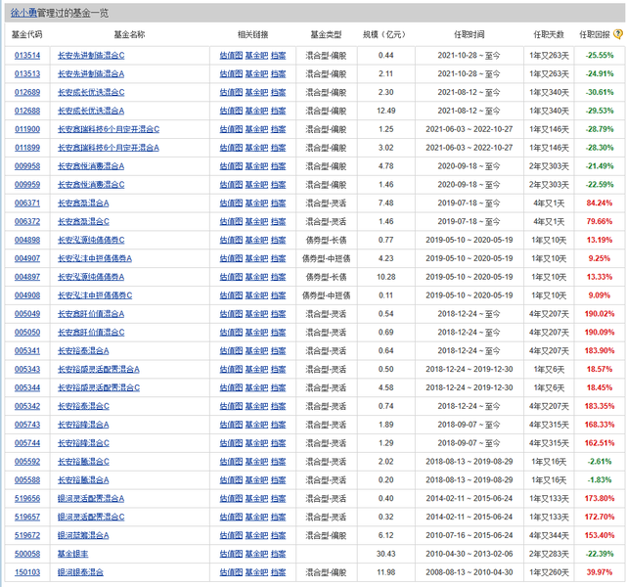
Task: Select the 30.43 fund size cell
Action: click(386, 554)
